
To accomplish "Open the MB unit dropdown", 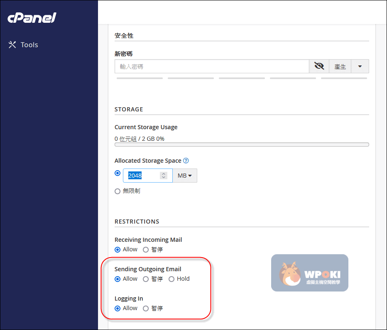I will click(185, 176).
